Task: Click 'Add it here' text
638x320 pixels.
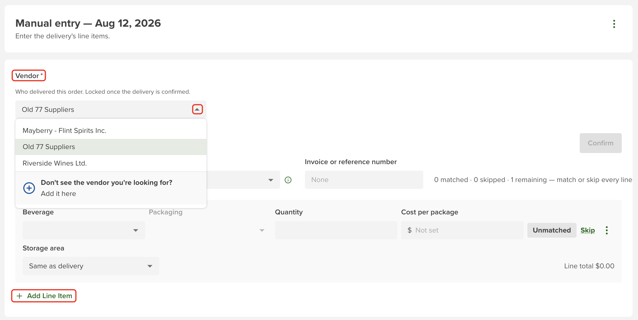Action: 58,194
